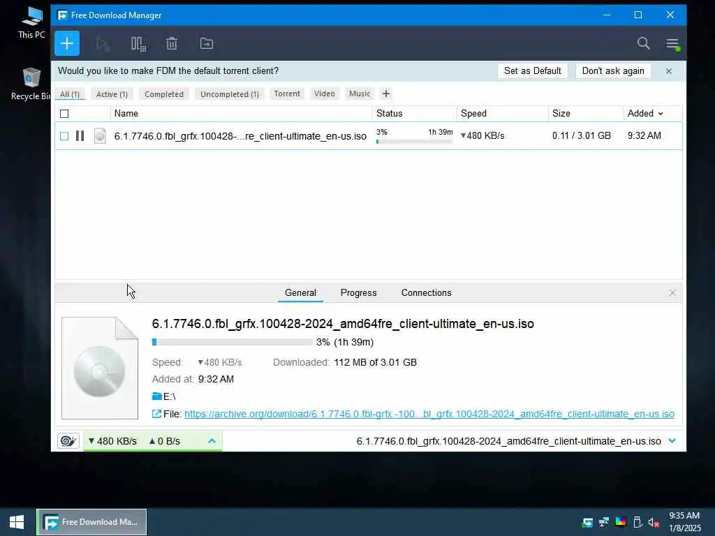Viewport: 715px width, 536px height.
Task: Select the All (1) filter tab
Action: tap(70, 94)
